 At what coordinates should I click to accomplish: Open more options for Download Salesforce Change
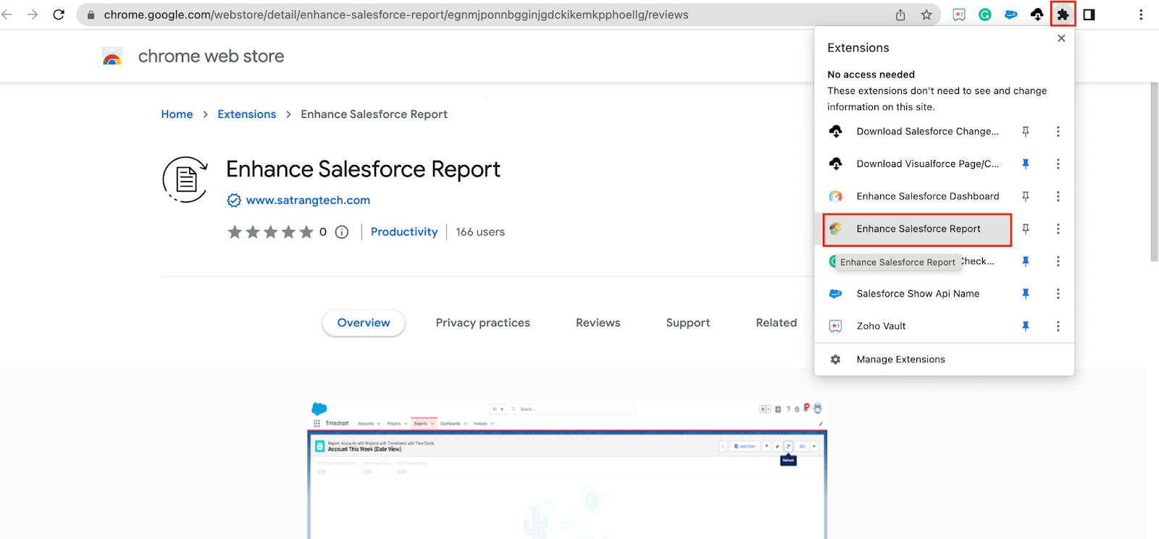tap(1058, 132)
